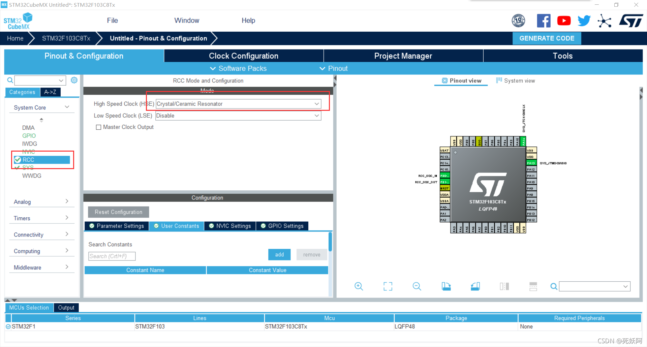Viewport: 647px width, 347px height.
Task: Open the ST Facebook page icon
Action: [x=544, y=21]
